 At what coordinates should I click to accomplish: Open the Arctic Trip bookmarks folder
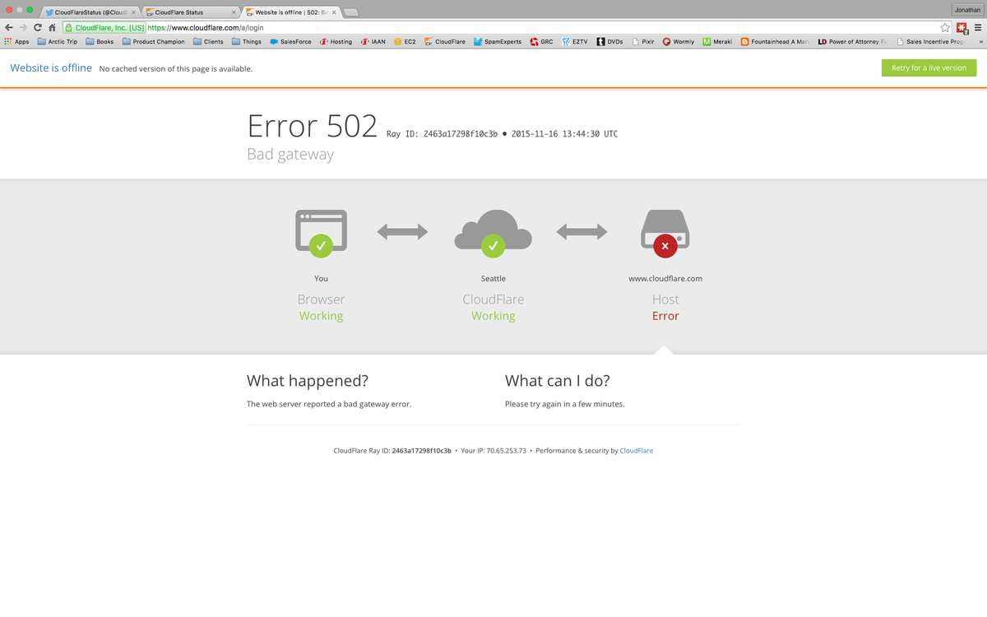tap(57, 41)
